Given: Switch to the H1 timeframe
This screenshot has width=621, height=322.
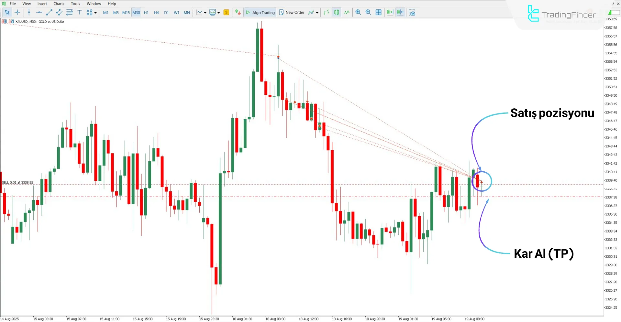Looking at the screenshot, I should [146, 13].
